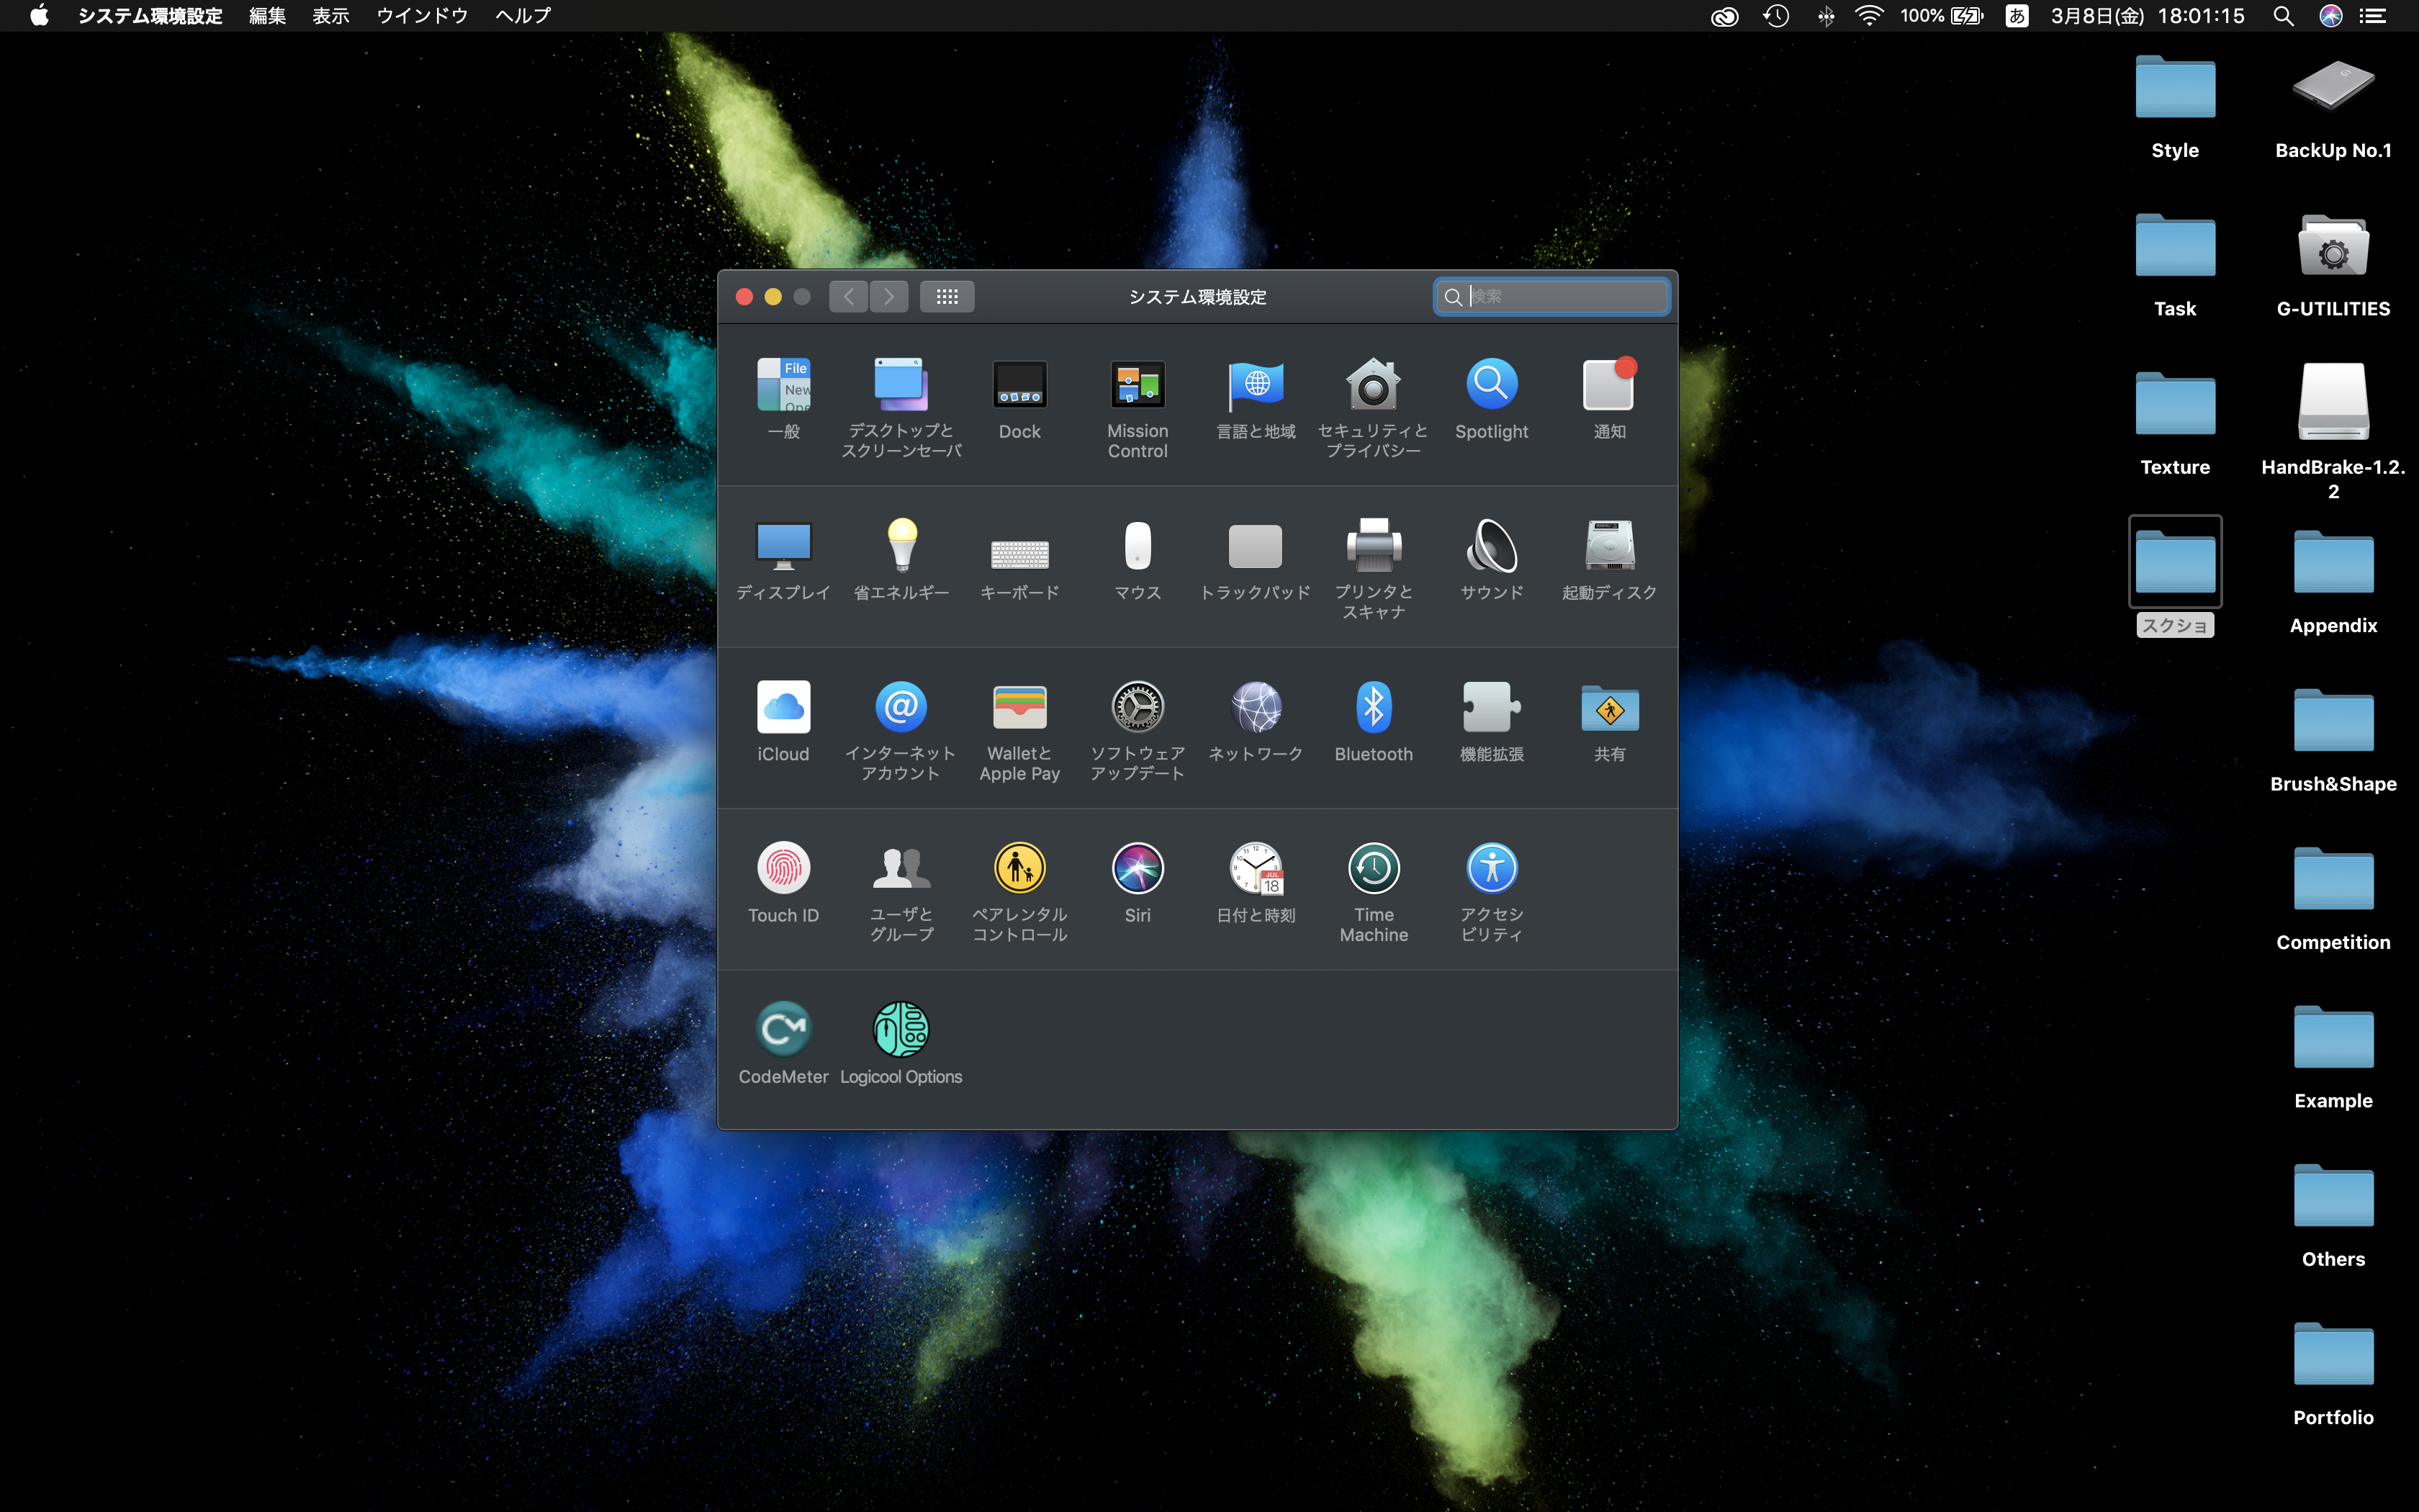Open the Japanese input source menu
Image resolution: width=2419 pixels, height=1512 pixels.
2016,16
